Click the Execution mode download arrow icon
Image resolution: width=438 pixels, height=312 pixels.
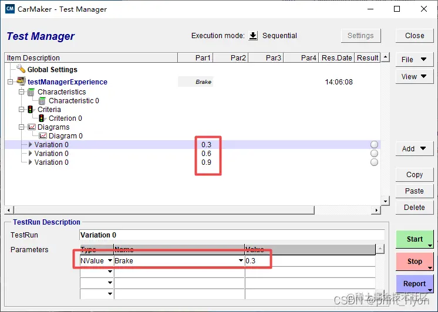click(253, 36)
